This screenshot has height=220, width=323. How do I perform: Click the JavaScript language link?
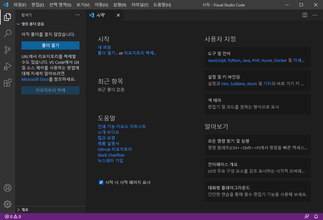(217, 60)
